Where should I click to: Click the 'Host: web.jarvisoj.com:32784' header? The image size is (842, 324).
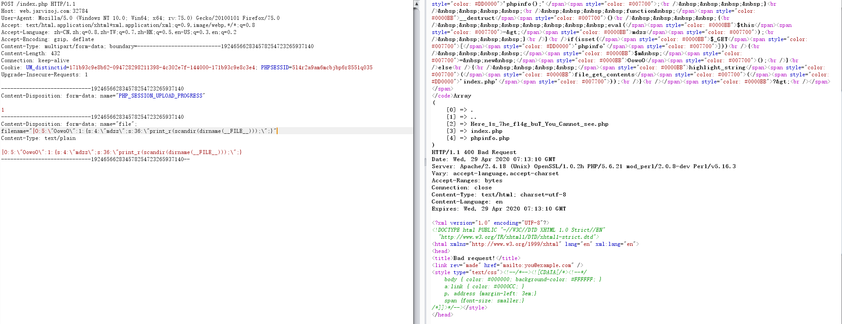tap(45, 11)
